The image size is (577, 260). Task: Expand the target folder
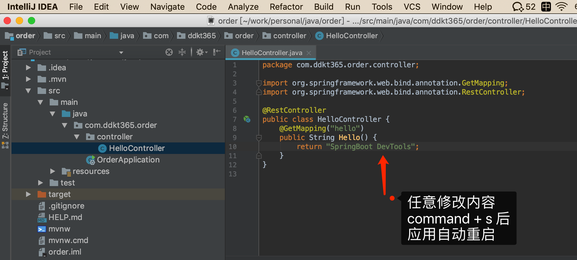pyautogui.click(x=28, y=194)
